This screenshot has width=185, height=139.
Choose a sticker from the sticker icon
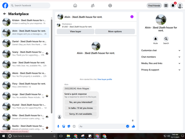(69, 126)
